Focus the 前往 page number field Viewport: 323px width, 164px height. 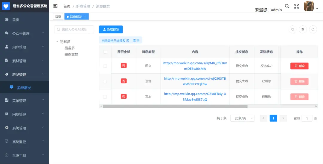coord(307,118)
